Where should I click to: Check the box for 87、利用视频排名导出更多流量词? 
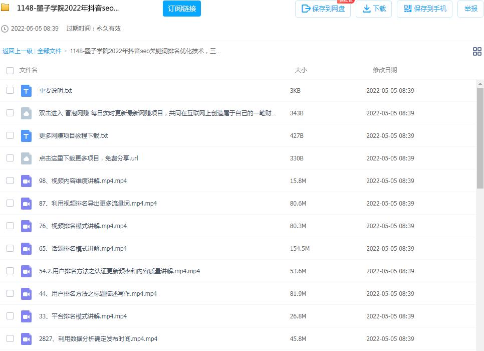point(10,203)
